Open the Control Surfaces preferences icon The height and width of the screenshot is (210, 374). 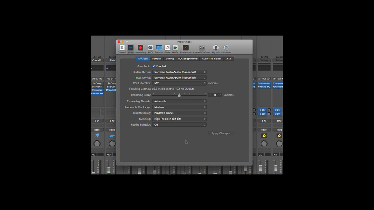202,47
